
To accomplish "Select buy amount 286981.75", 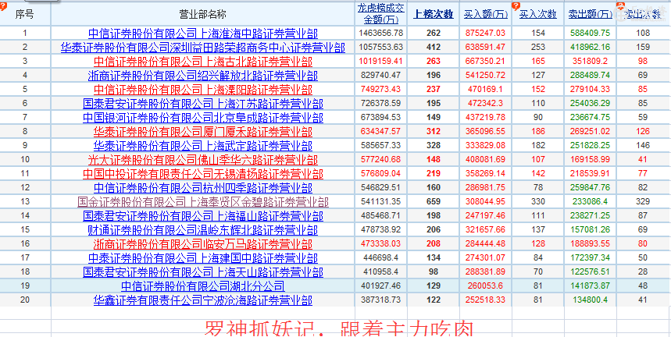I will [x=486, y=188].
